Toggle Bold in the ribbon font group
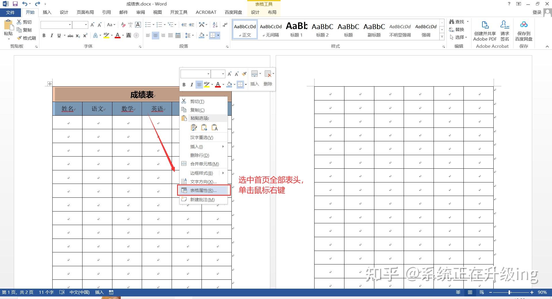This screenshot has height=299, width=552. (x=44, y=35)
